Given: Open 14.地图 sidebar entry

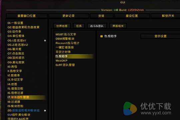Looking at the screenshot, I should [12, 84].
